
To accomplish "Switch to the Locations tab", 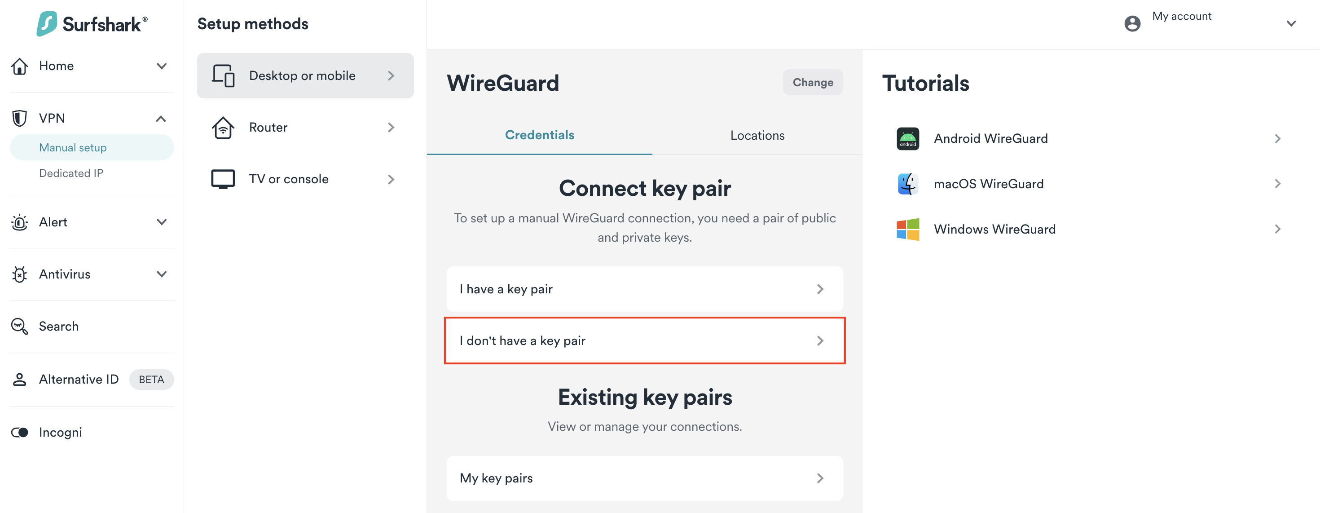I will [x=757, y=135].
